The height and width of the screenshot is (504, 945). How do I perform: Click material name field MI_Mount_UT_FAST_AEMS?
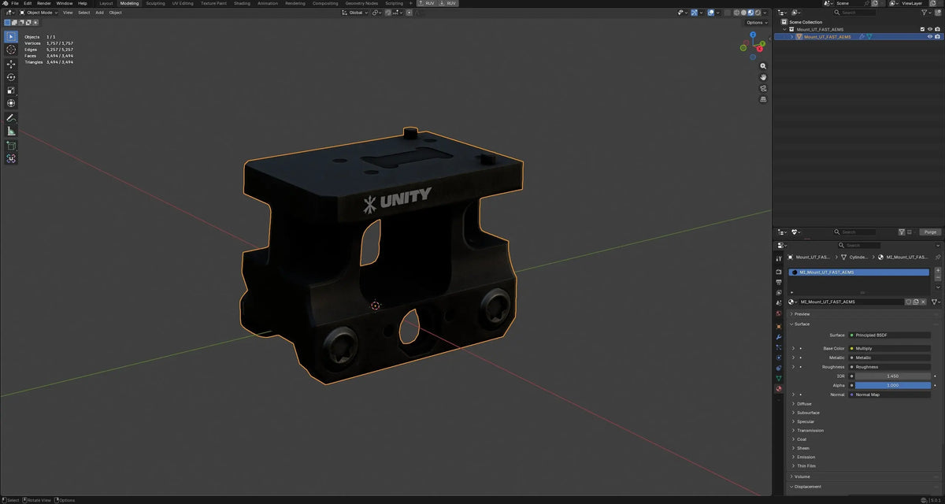(x=851, y=302)
